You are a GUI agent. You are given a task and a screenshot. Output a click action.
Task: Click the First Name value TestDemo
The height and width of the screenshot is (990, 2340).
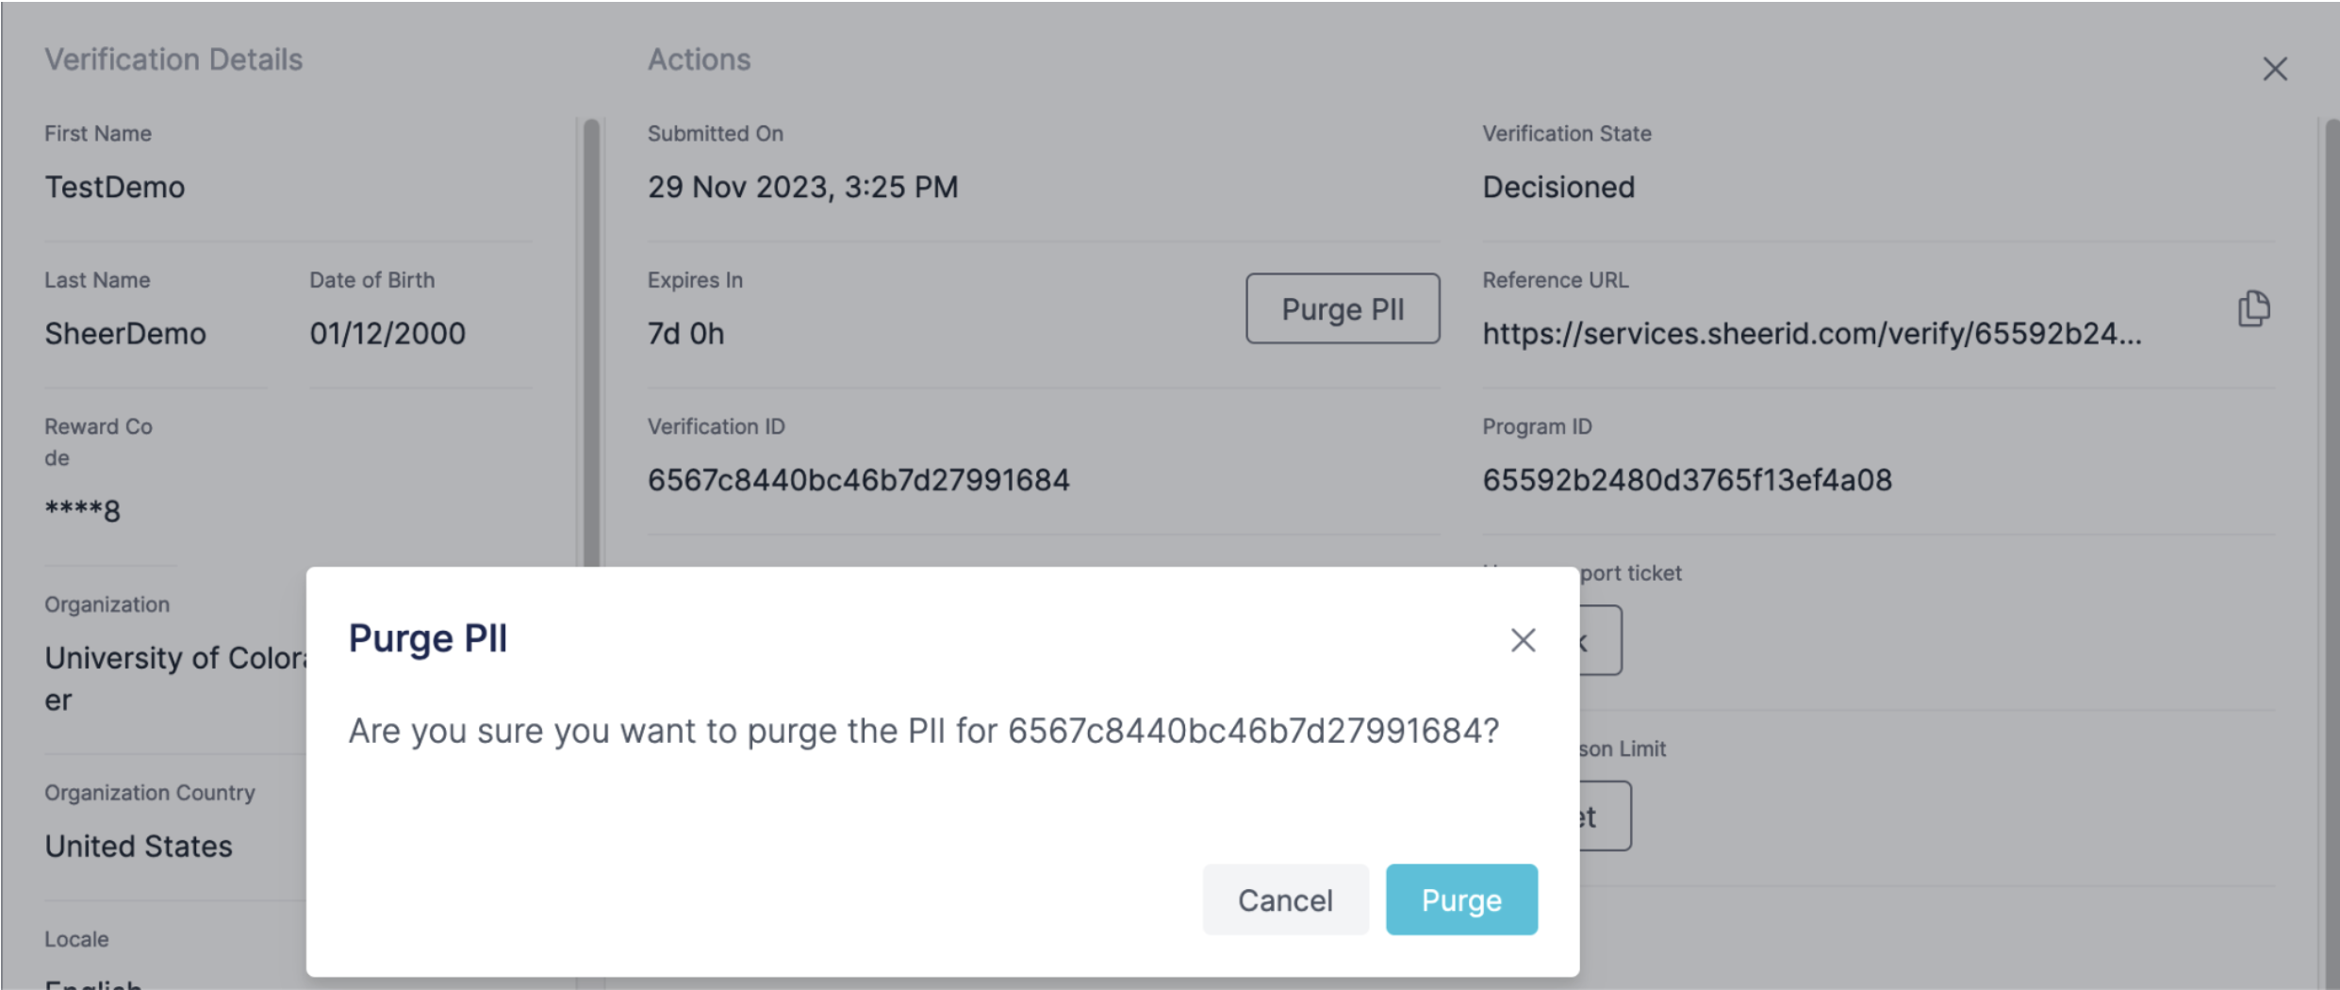(115, 188)
